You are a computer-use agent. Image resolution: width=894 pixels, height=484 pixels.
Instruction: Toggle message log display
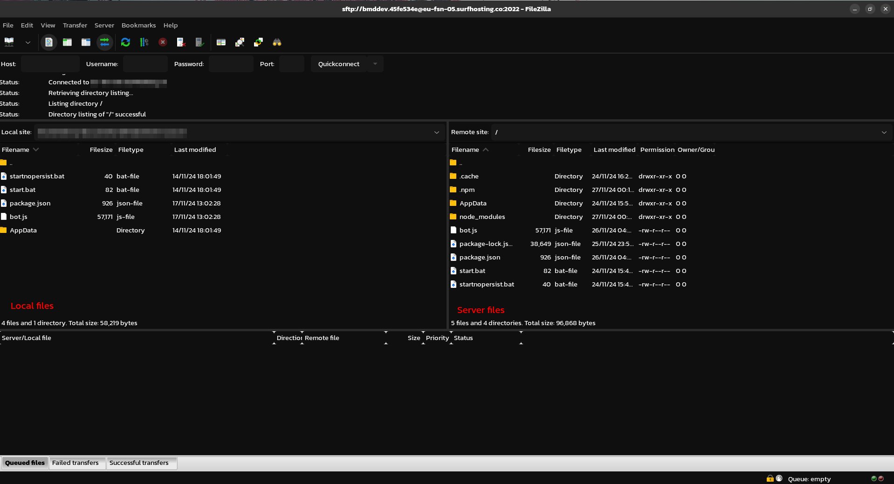(48, 42)
